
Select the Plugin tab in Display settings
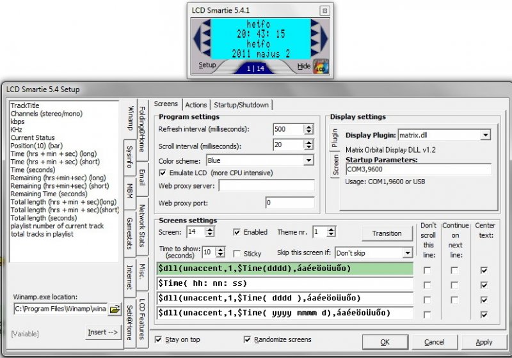[334, 138]
